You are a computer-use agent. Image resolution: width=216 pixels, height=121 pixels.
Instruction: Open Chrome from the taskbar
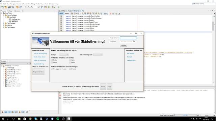click(x=30, y=119)
